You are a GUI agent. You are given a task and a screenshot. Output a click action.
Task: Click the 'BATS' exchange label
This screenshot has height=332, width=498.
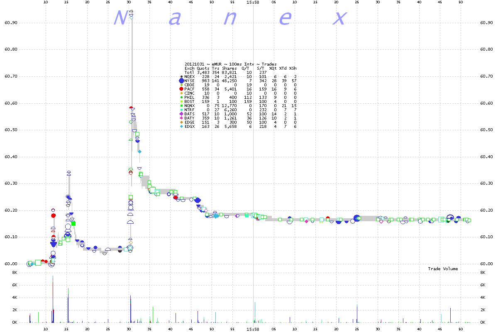tap(190, 114)
